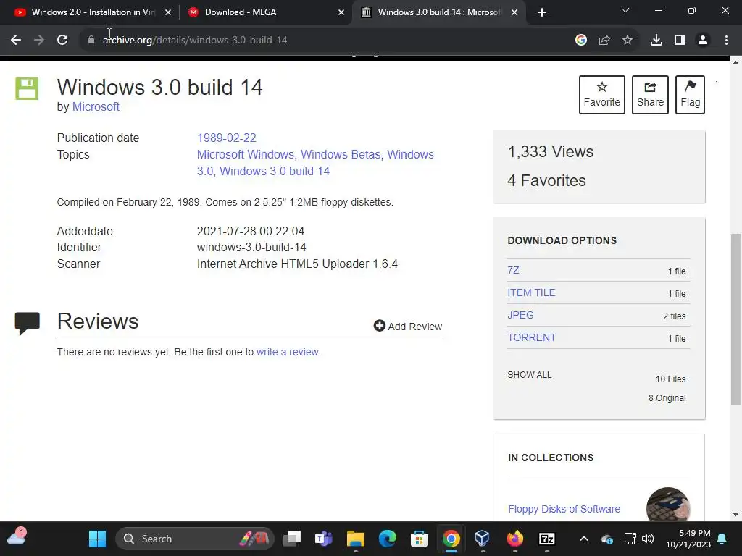742x556 pixels.
Task: Open Windows 3.0 build 14 topic link
Action: 275,171
